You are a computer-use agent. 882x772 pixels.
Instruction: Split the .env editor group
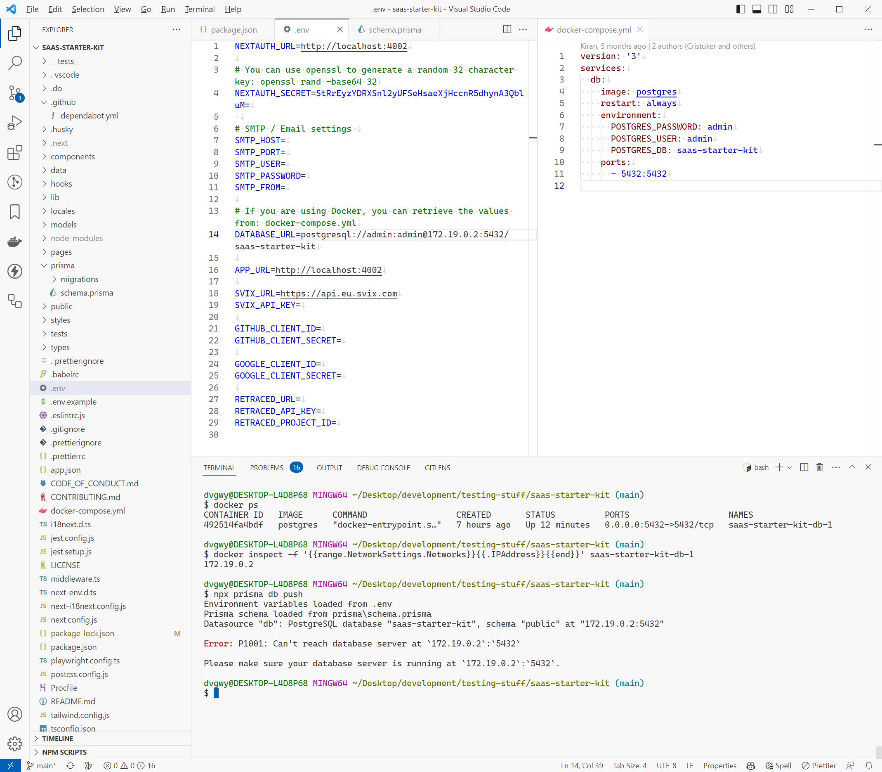coord(507,29)
